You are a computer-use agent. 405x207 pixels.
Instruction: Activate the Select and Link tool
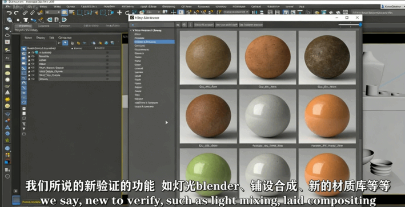tap(25, 13)
